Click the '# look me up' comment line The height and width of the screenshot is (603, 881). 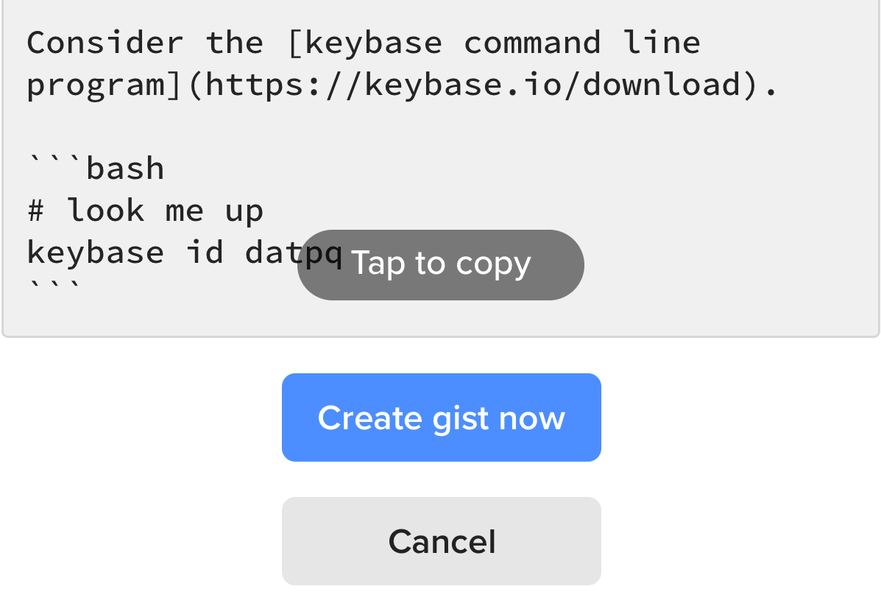click(145, 211)
